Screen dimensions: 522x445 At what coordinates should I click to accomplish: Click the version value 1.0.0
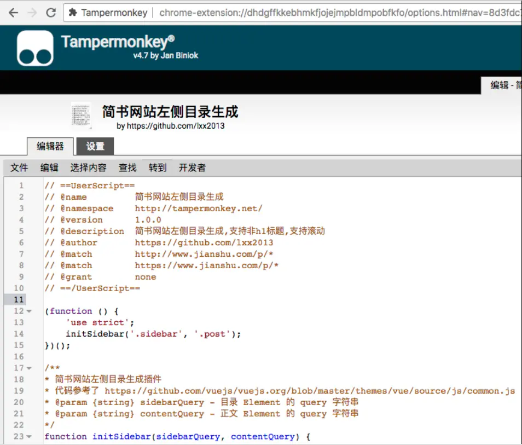click(148, 220)
